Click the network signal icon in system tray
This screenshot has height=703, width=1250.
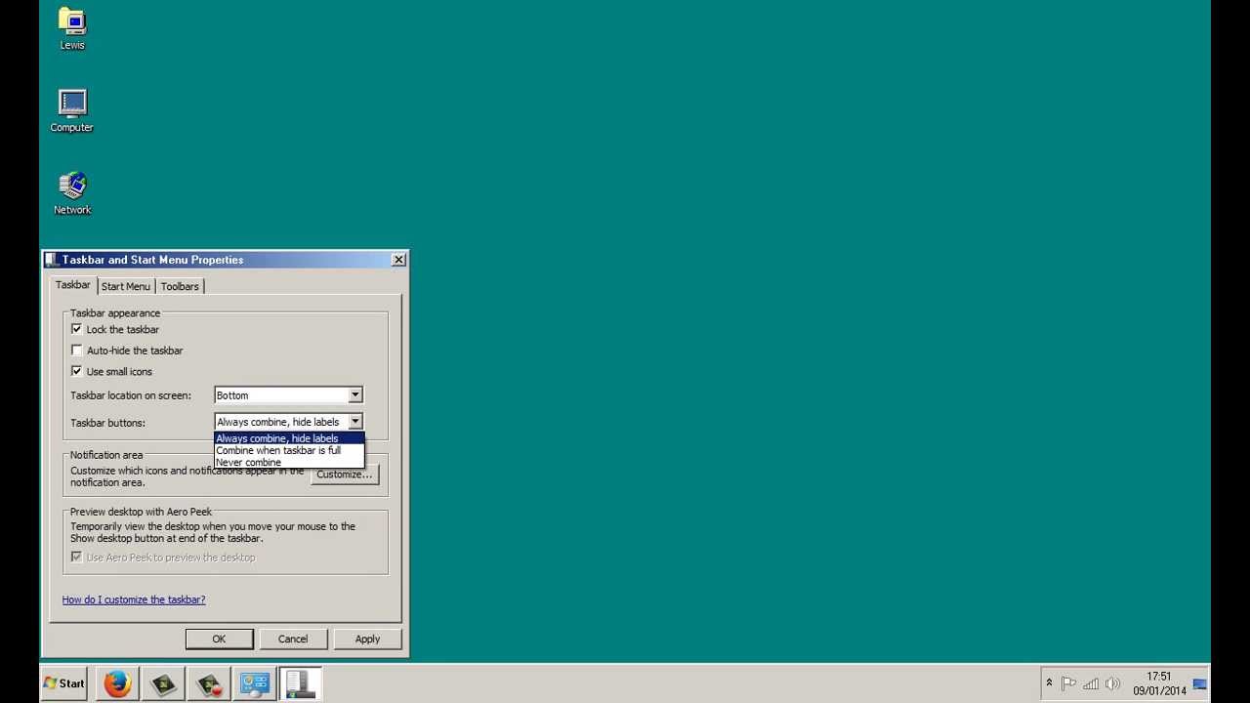(x=1091, y=683)
